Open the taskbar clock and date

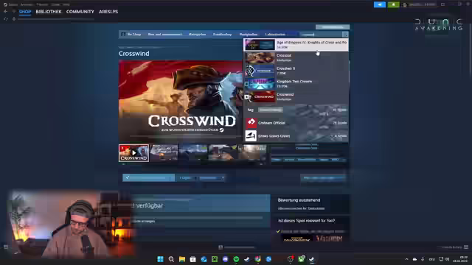[x=461, y=259]
